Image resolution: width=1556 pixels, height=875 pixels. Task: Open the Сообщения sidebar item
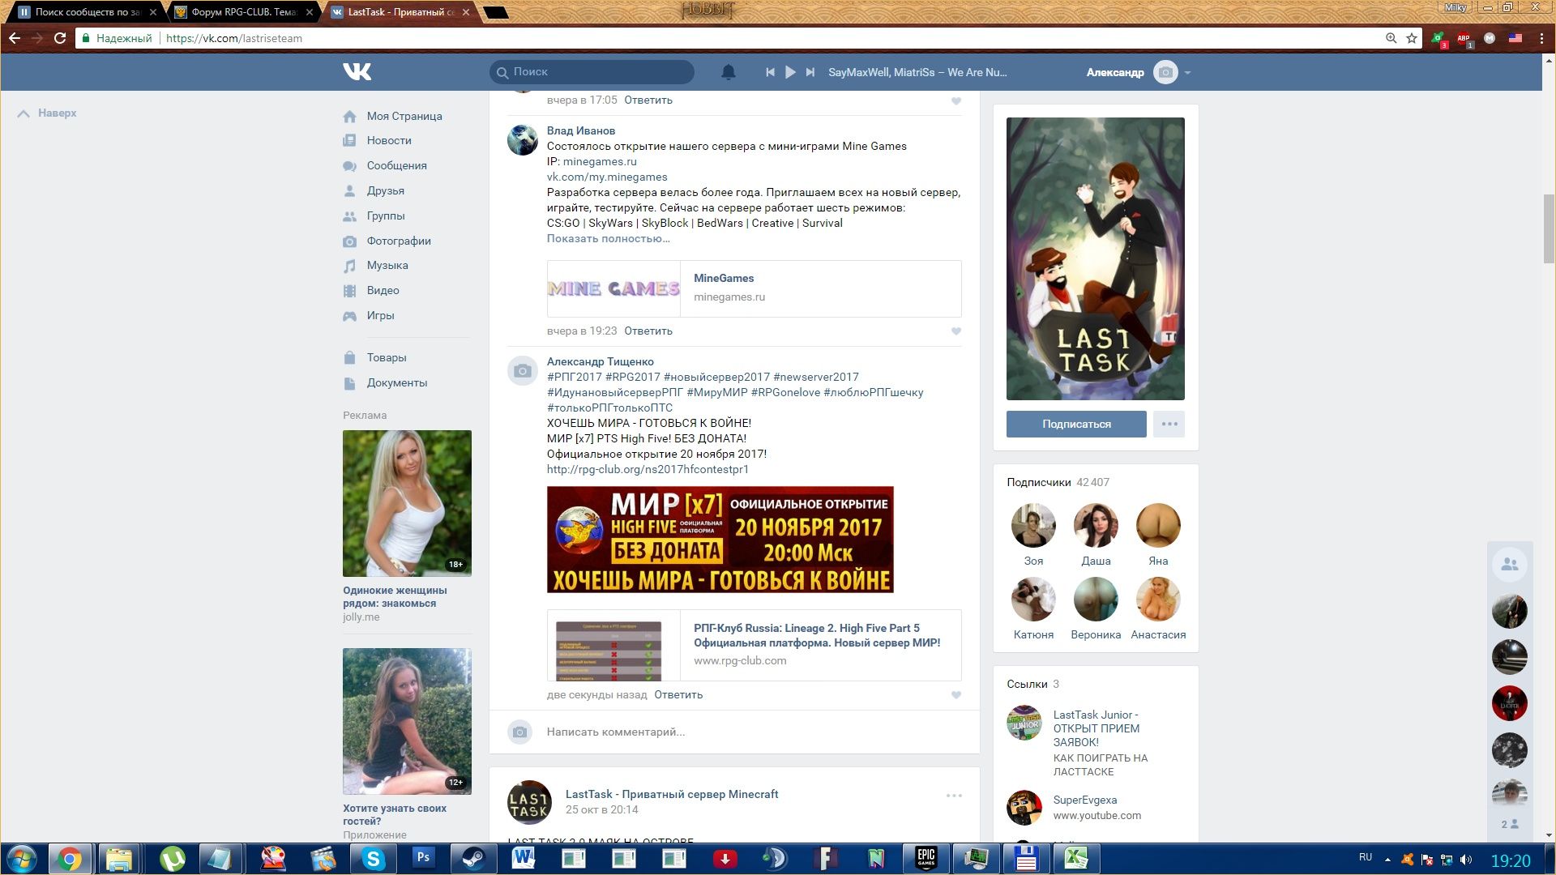396,165
